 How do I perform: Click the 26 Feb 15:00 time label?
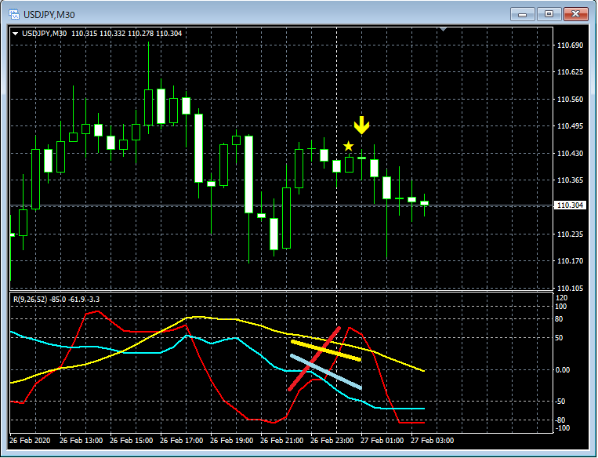click(x=131, y=441)
